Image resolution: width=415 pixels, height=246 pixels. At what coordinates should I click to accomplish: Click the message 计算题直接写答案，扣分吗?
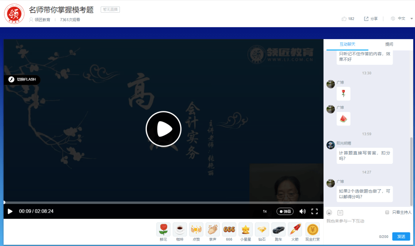point(364,156)
